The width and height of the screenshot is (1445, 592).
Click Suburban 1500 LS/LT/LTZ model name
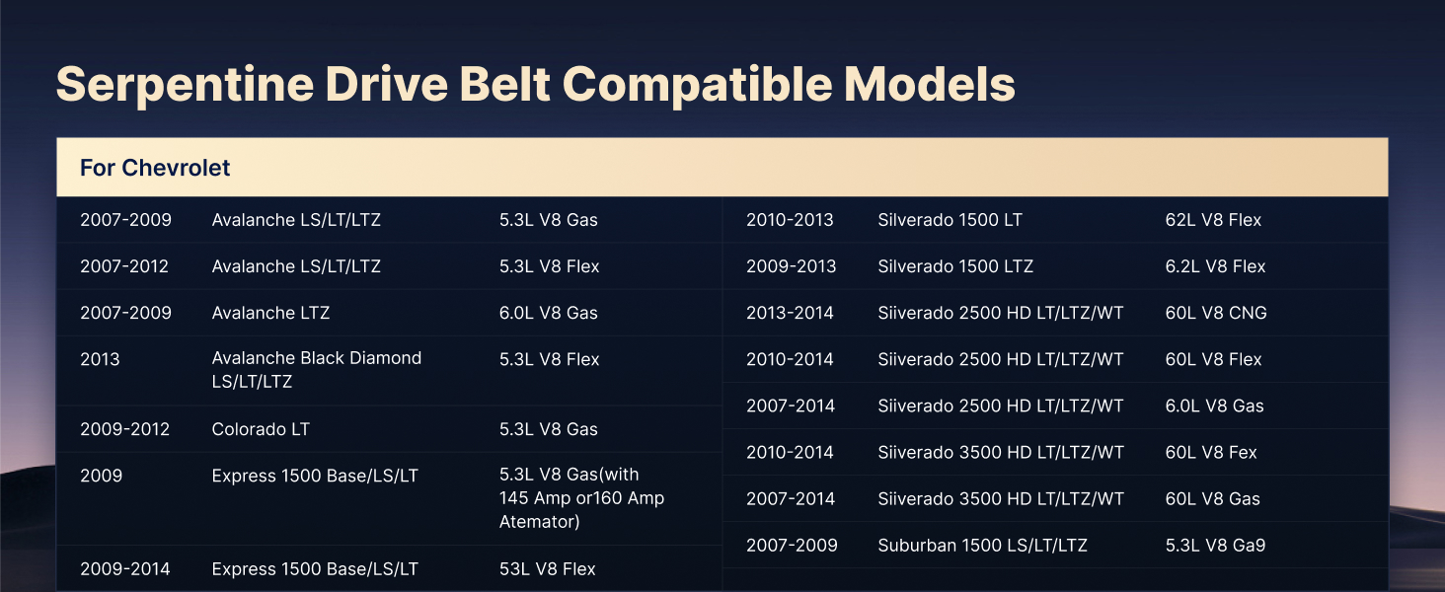coord(982,545)
